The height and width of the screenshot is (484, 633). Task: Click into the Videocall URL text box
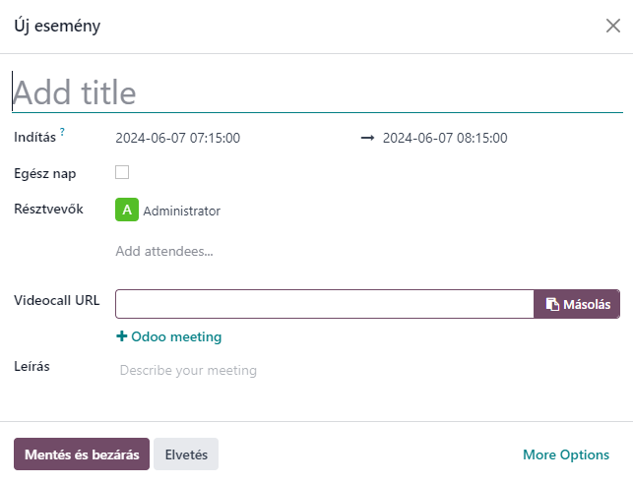pos(325,304)
